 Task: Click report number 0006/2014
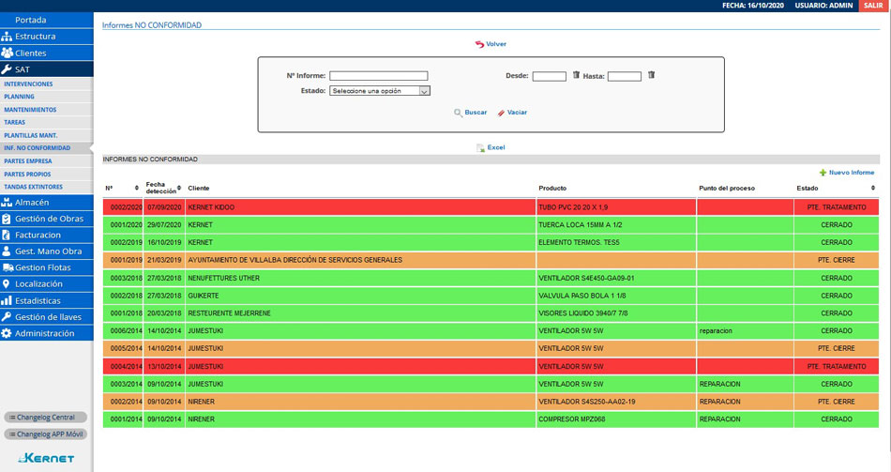coord(127,331)
